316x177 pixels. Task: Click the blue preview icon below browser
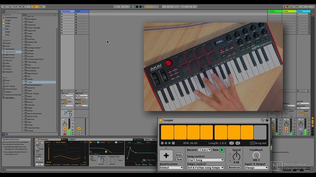6,134
